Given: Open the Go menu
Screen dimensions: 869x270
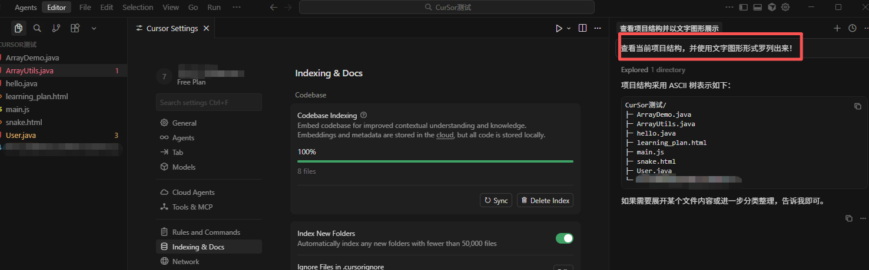Looking at the screenshot, I should click(193, 8).
